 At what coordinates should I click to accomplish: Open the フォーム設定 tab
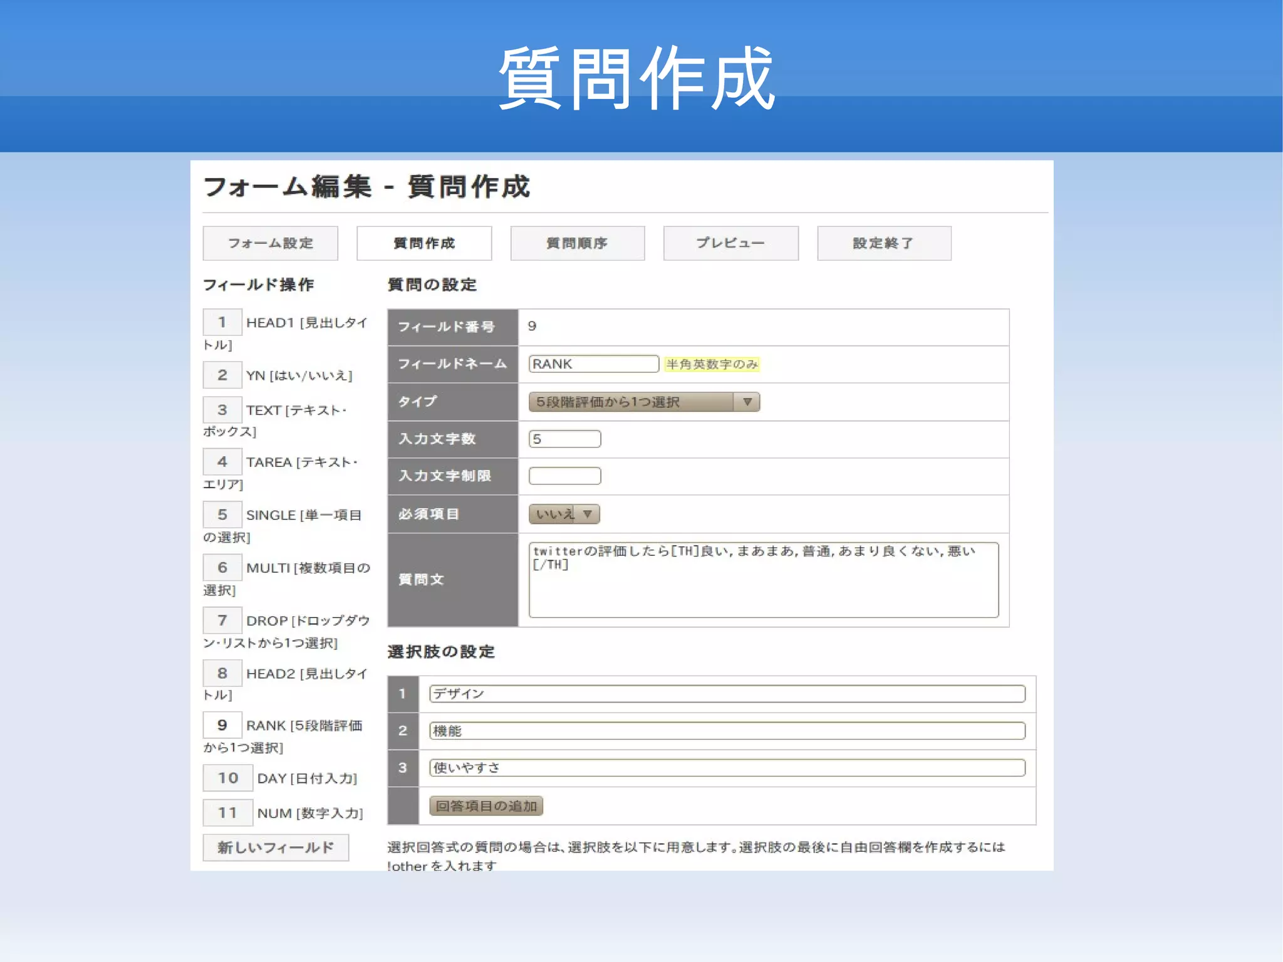point(270,243)
